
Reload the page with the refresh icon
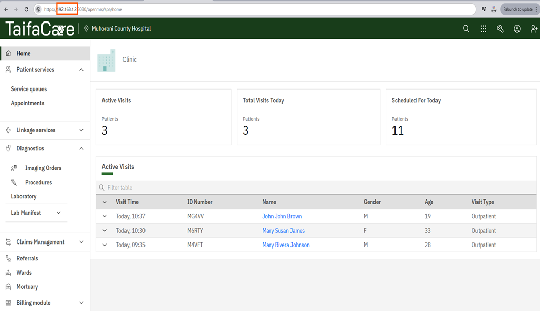coord(26,9)
